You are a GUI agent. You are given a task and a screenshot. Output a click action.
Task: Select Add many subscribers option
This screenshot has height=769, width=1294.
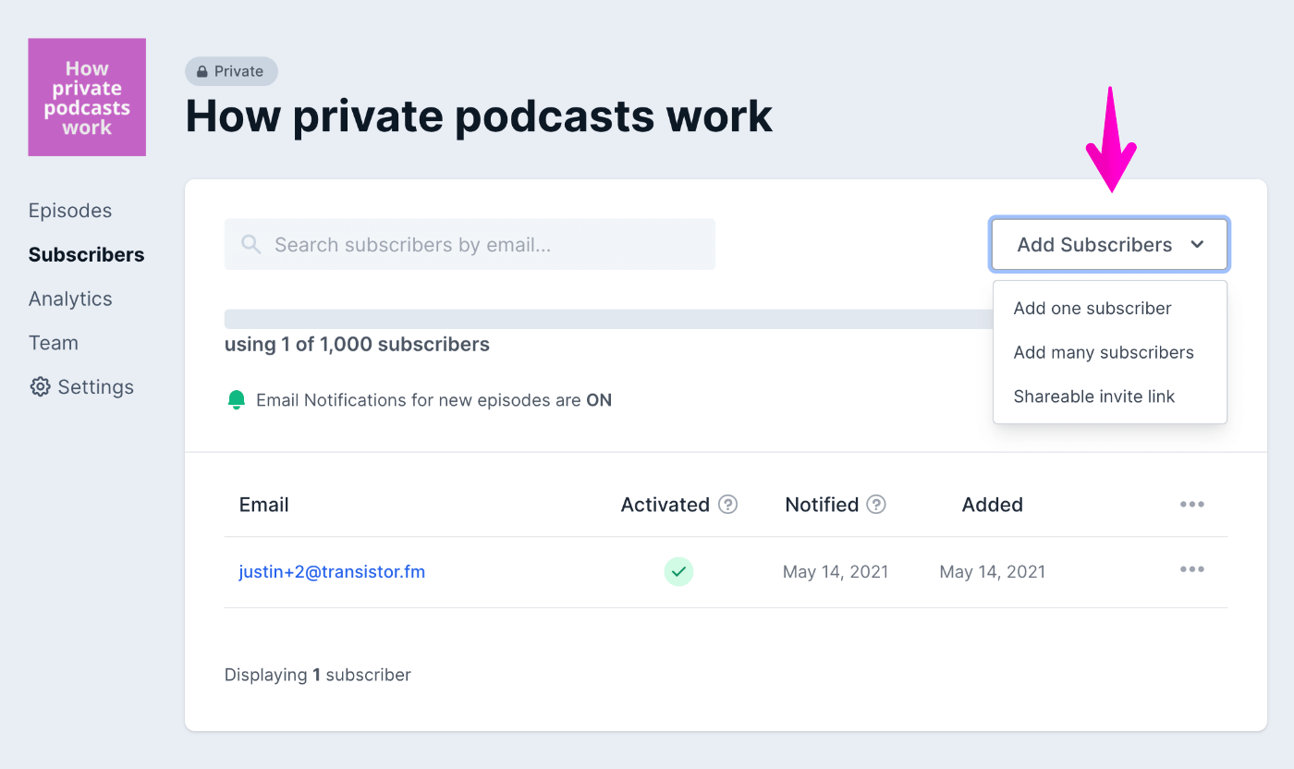[1104, 352]
